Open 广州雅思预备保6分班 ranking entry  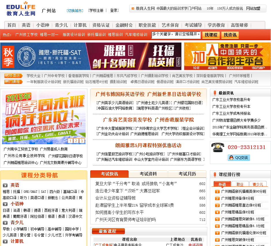(x=238, y=199)
